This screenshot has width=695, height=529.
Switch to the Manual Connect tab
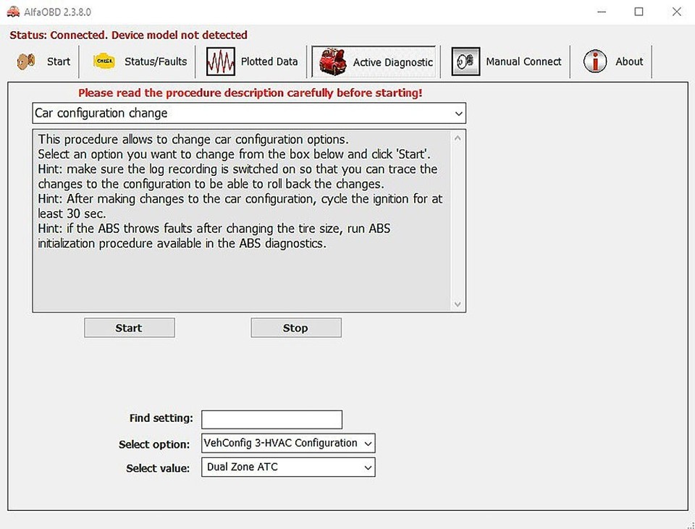click(x=523, y=62)
